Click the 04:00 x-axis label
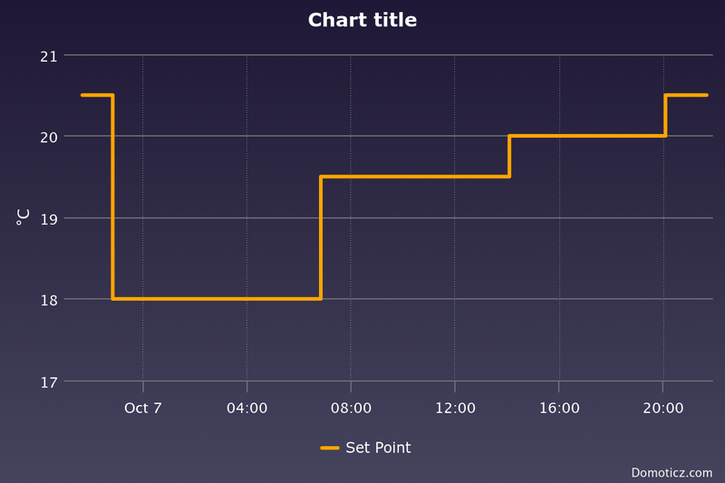Image resolution: width=725 pixels, height=483 pixels. click(x=246, y=409)
